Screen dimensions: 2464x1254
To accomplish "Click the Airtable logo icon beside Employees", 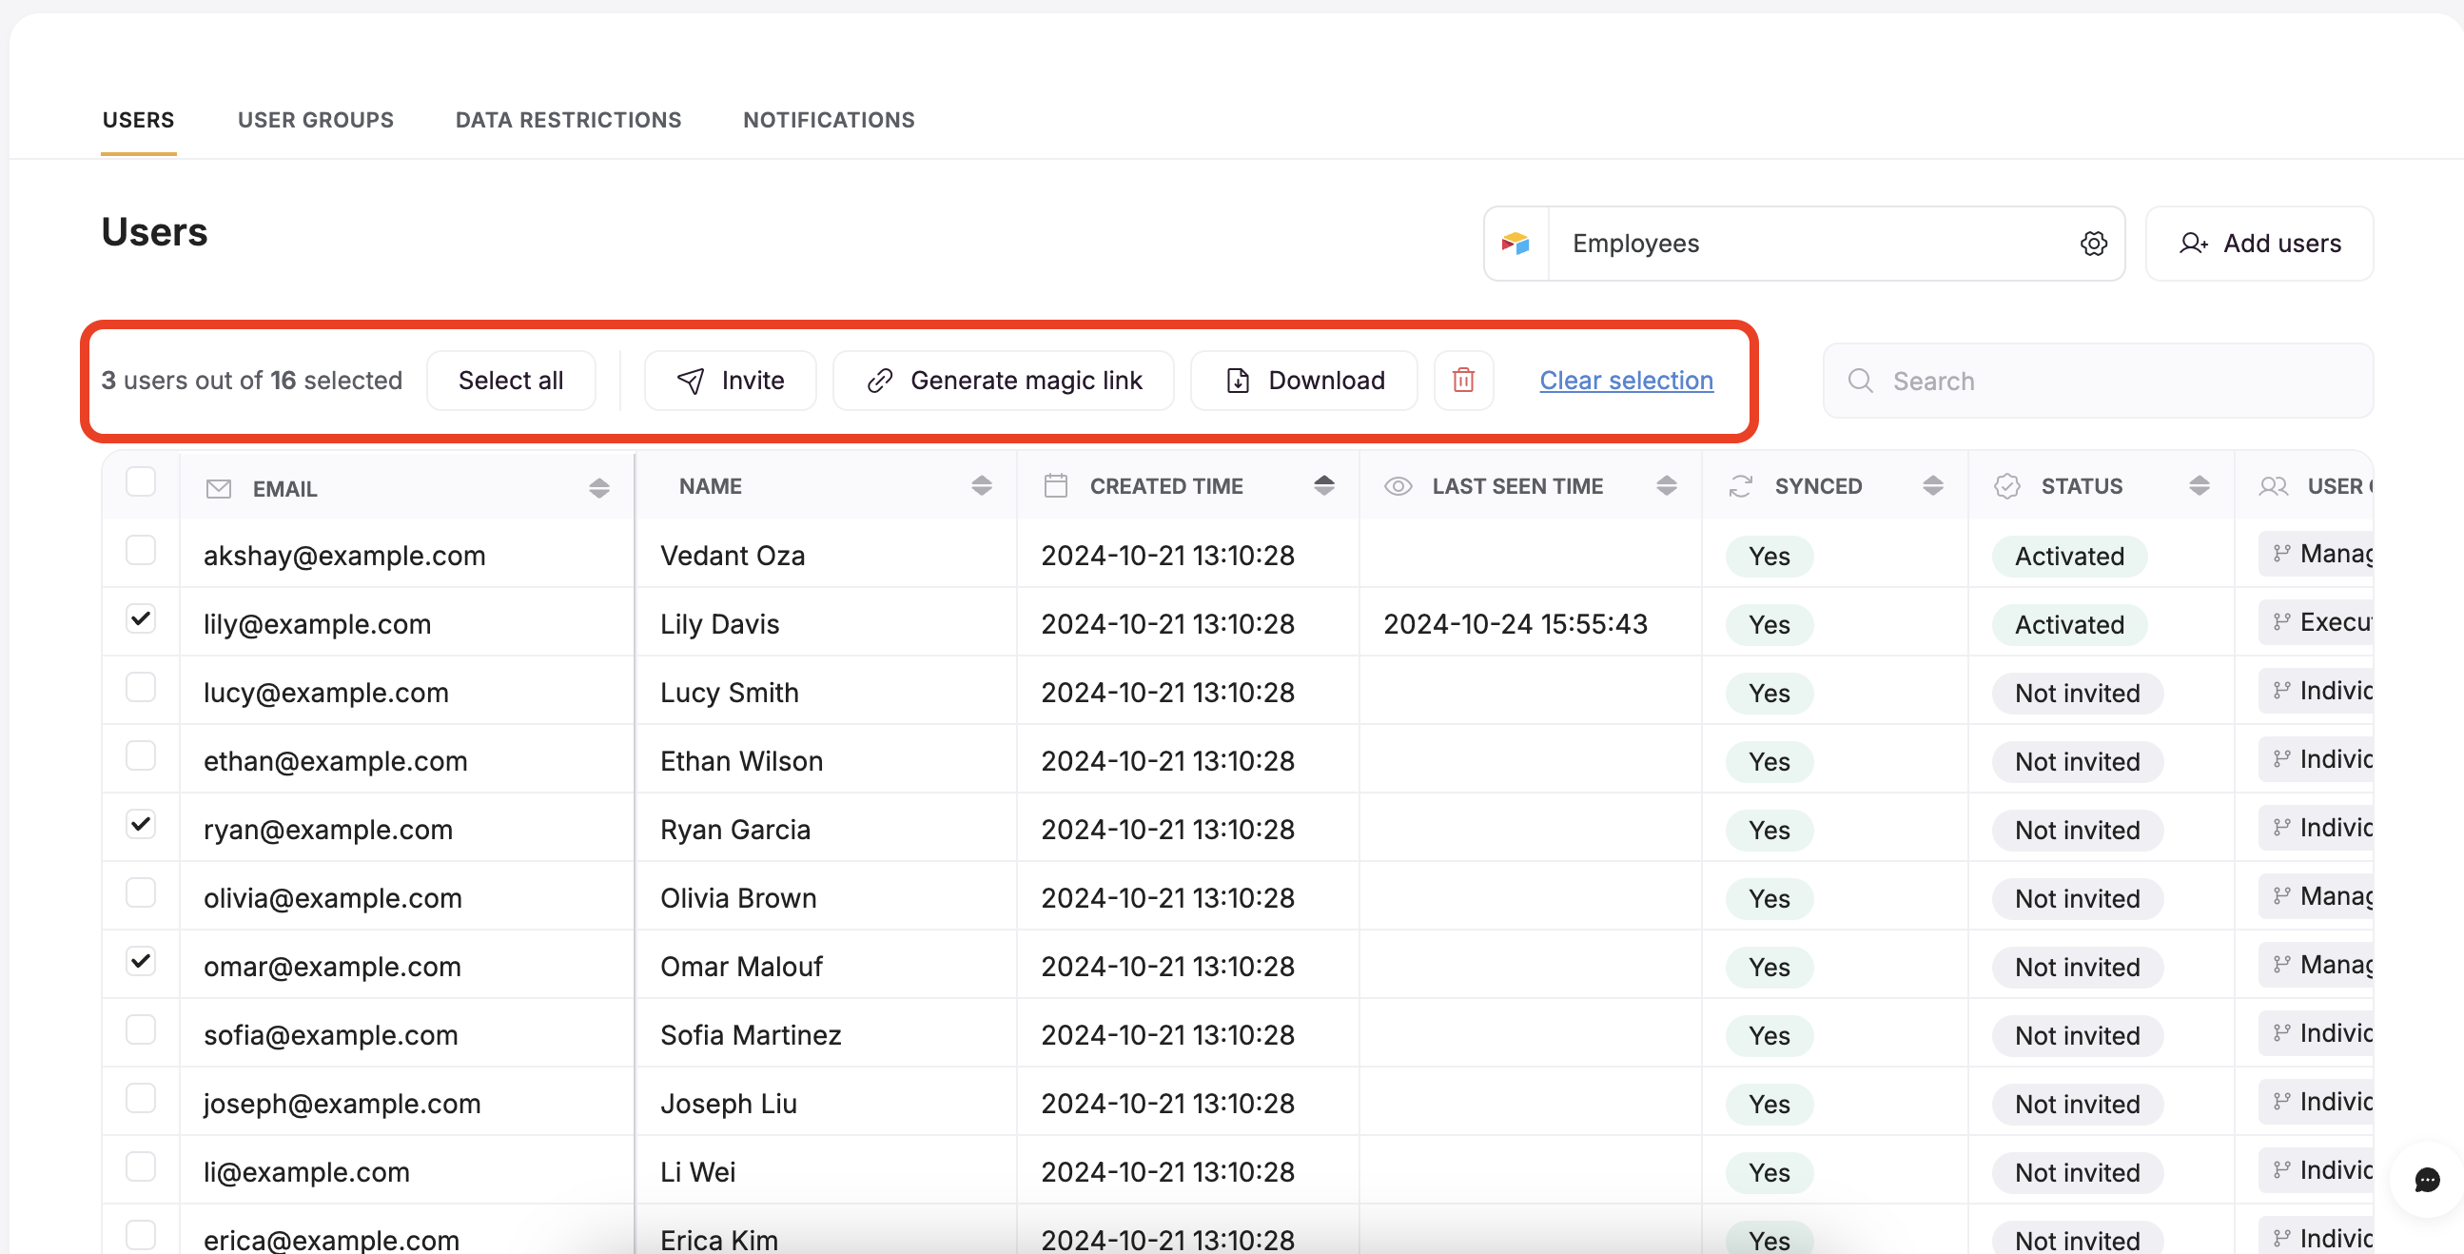I will tap(1516, 244).
